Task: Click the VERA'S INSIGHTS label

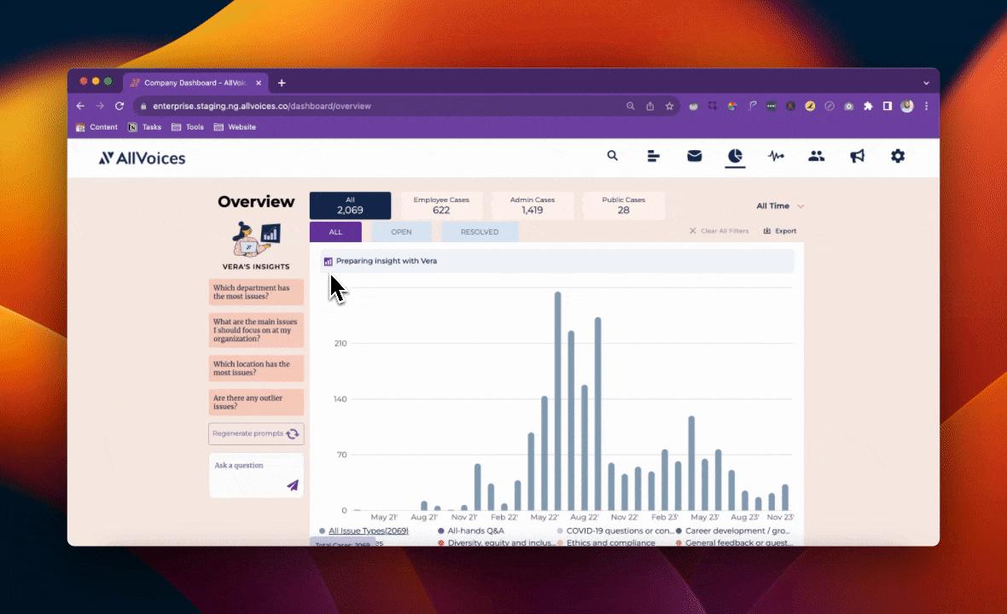Action: coord(256,266)
